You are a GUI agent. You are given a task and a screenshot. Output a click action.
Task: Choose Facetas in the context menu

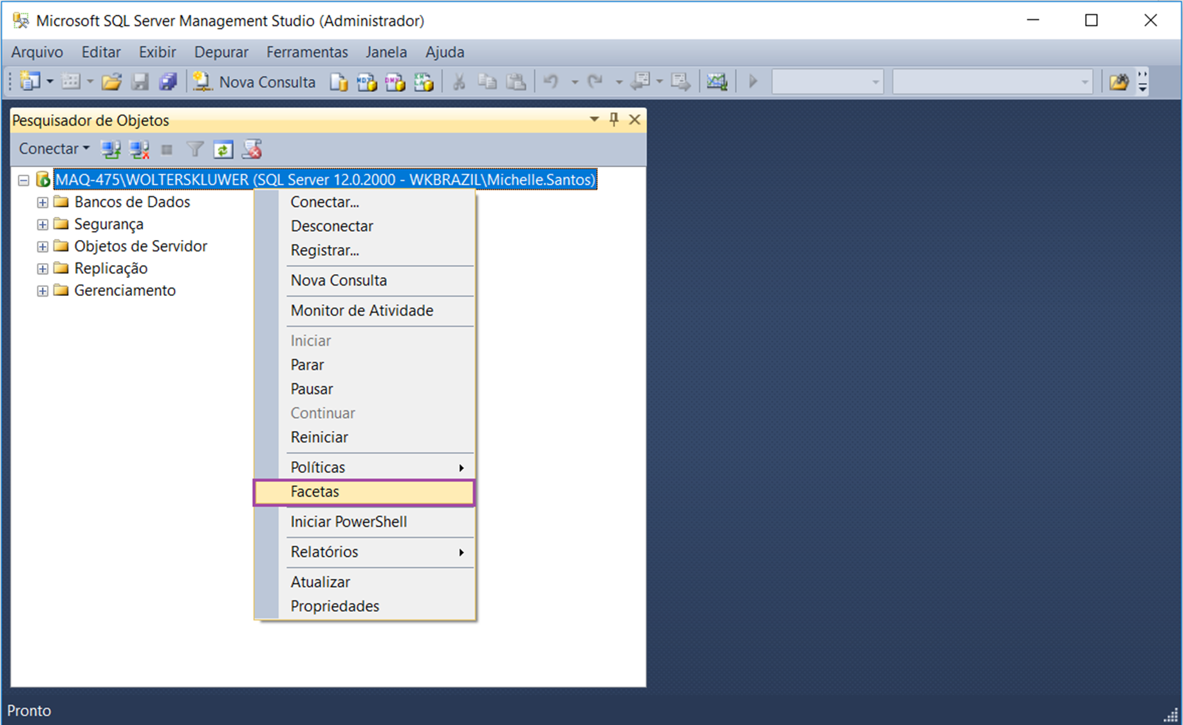point(364,492)
